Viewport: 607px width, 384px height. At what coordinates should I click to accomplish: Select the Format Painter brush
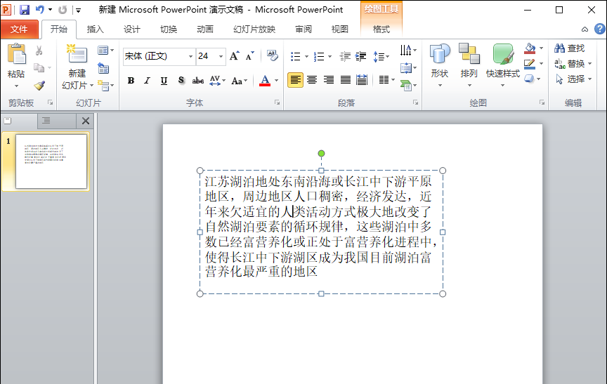(x=39, y=86)
